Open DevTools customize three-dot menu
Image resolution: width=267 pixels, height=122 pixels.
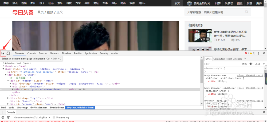(x=258, y=53)
